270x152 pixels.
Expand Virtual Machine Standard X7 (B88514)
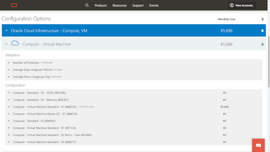coord(9,107)
